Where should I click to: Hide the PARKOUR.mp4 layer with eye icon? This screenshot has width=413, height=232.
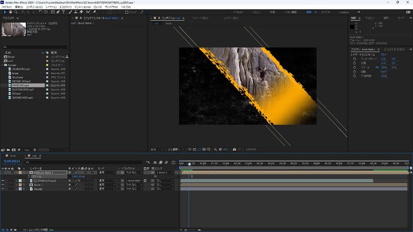point(3,181)
